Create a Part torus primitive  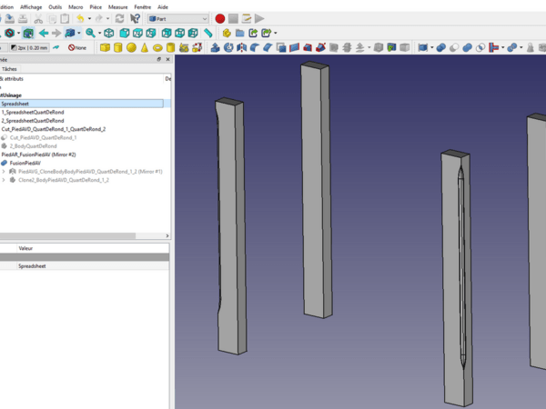(157, 47)
